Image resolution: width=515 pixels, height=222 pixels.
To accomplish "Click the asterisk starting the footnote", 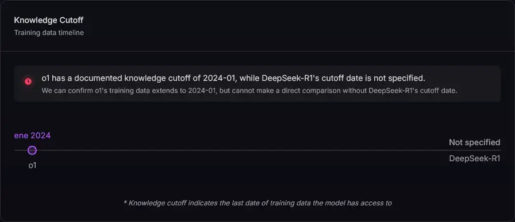I will pyautogui.click(x=125, y=202).
